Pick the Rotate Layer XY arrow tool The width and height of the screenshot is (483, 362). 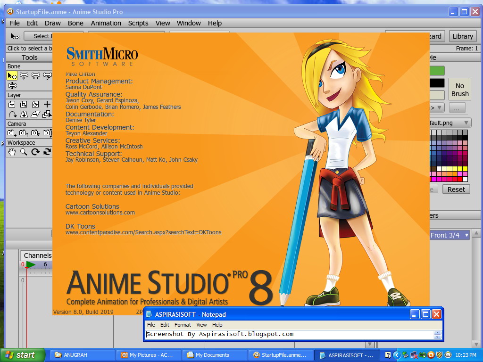(x=12, y=115)
